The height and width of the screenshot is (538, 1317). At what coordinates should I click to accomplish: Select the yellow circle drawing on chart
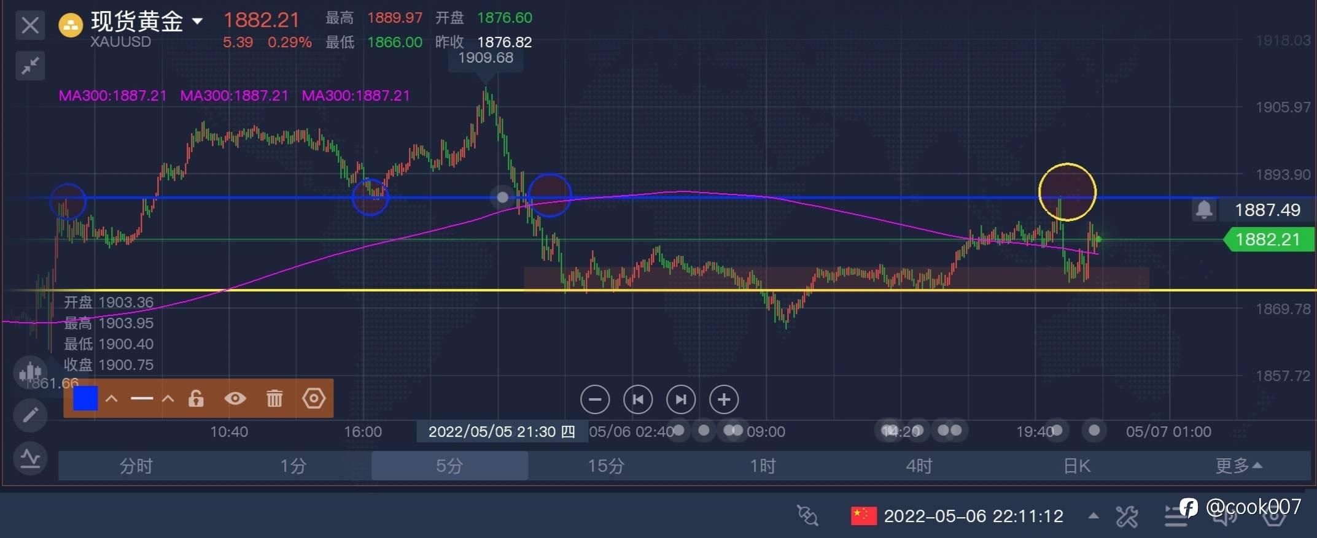tap(1067, 192)
